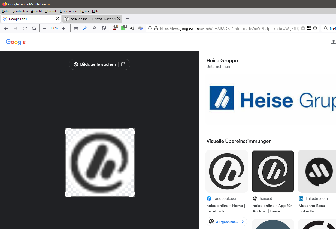Click the QR code icon in URL bar
336x229 pixels.
[x=309, y=28]
